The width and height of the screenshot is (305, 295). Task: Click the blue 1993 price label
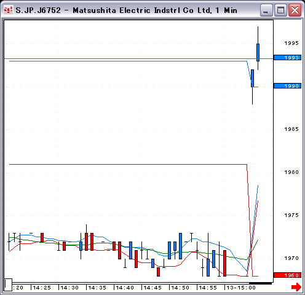[x=287, y=58]
